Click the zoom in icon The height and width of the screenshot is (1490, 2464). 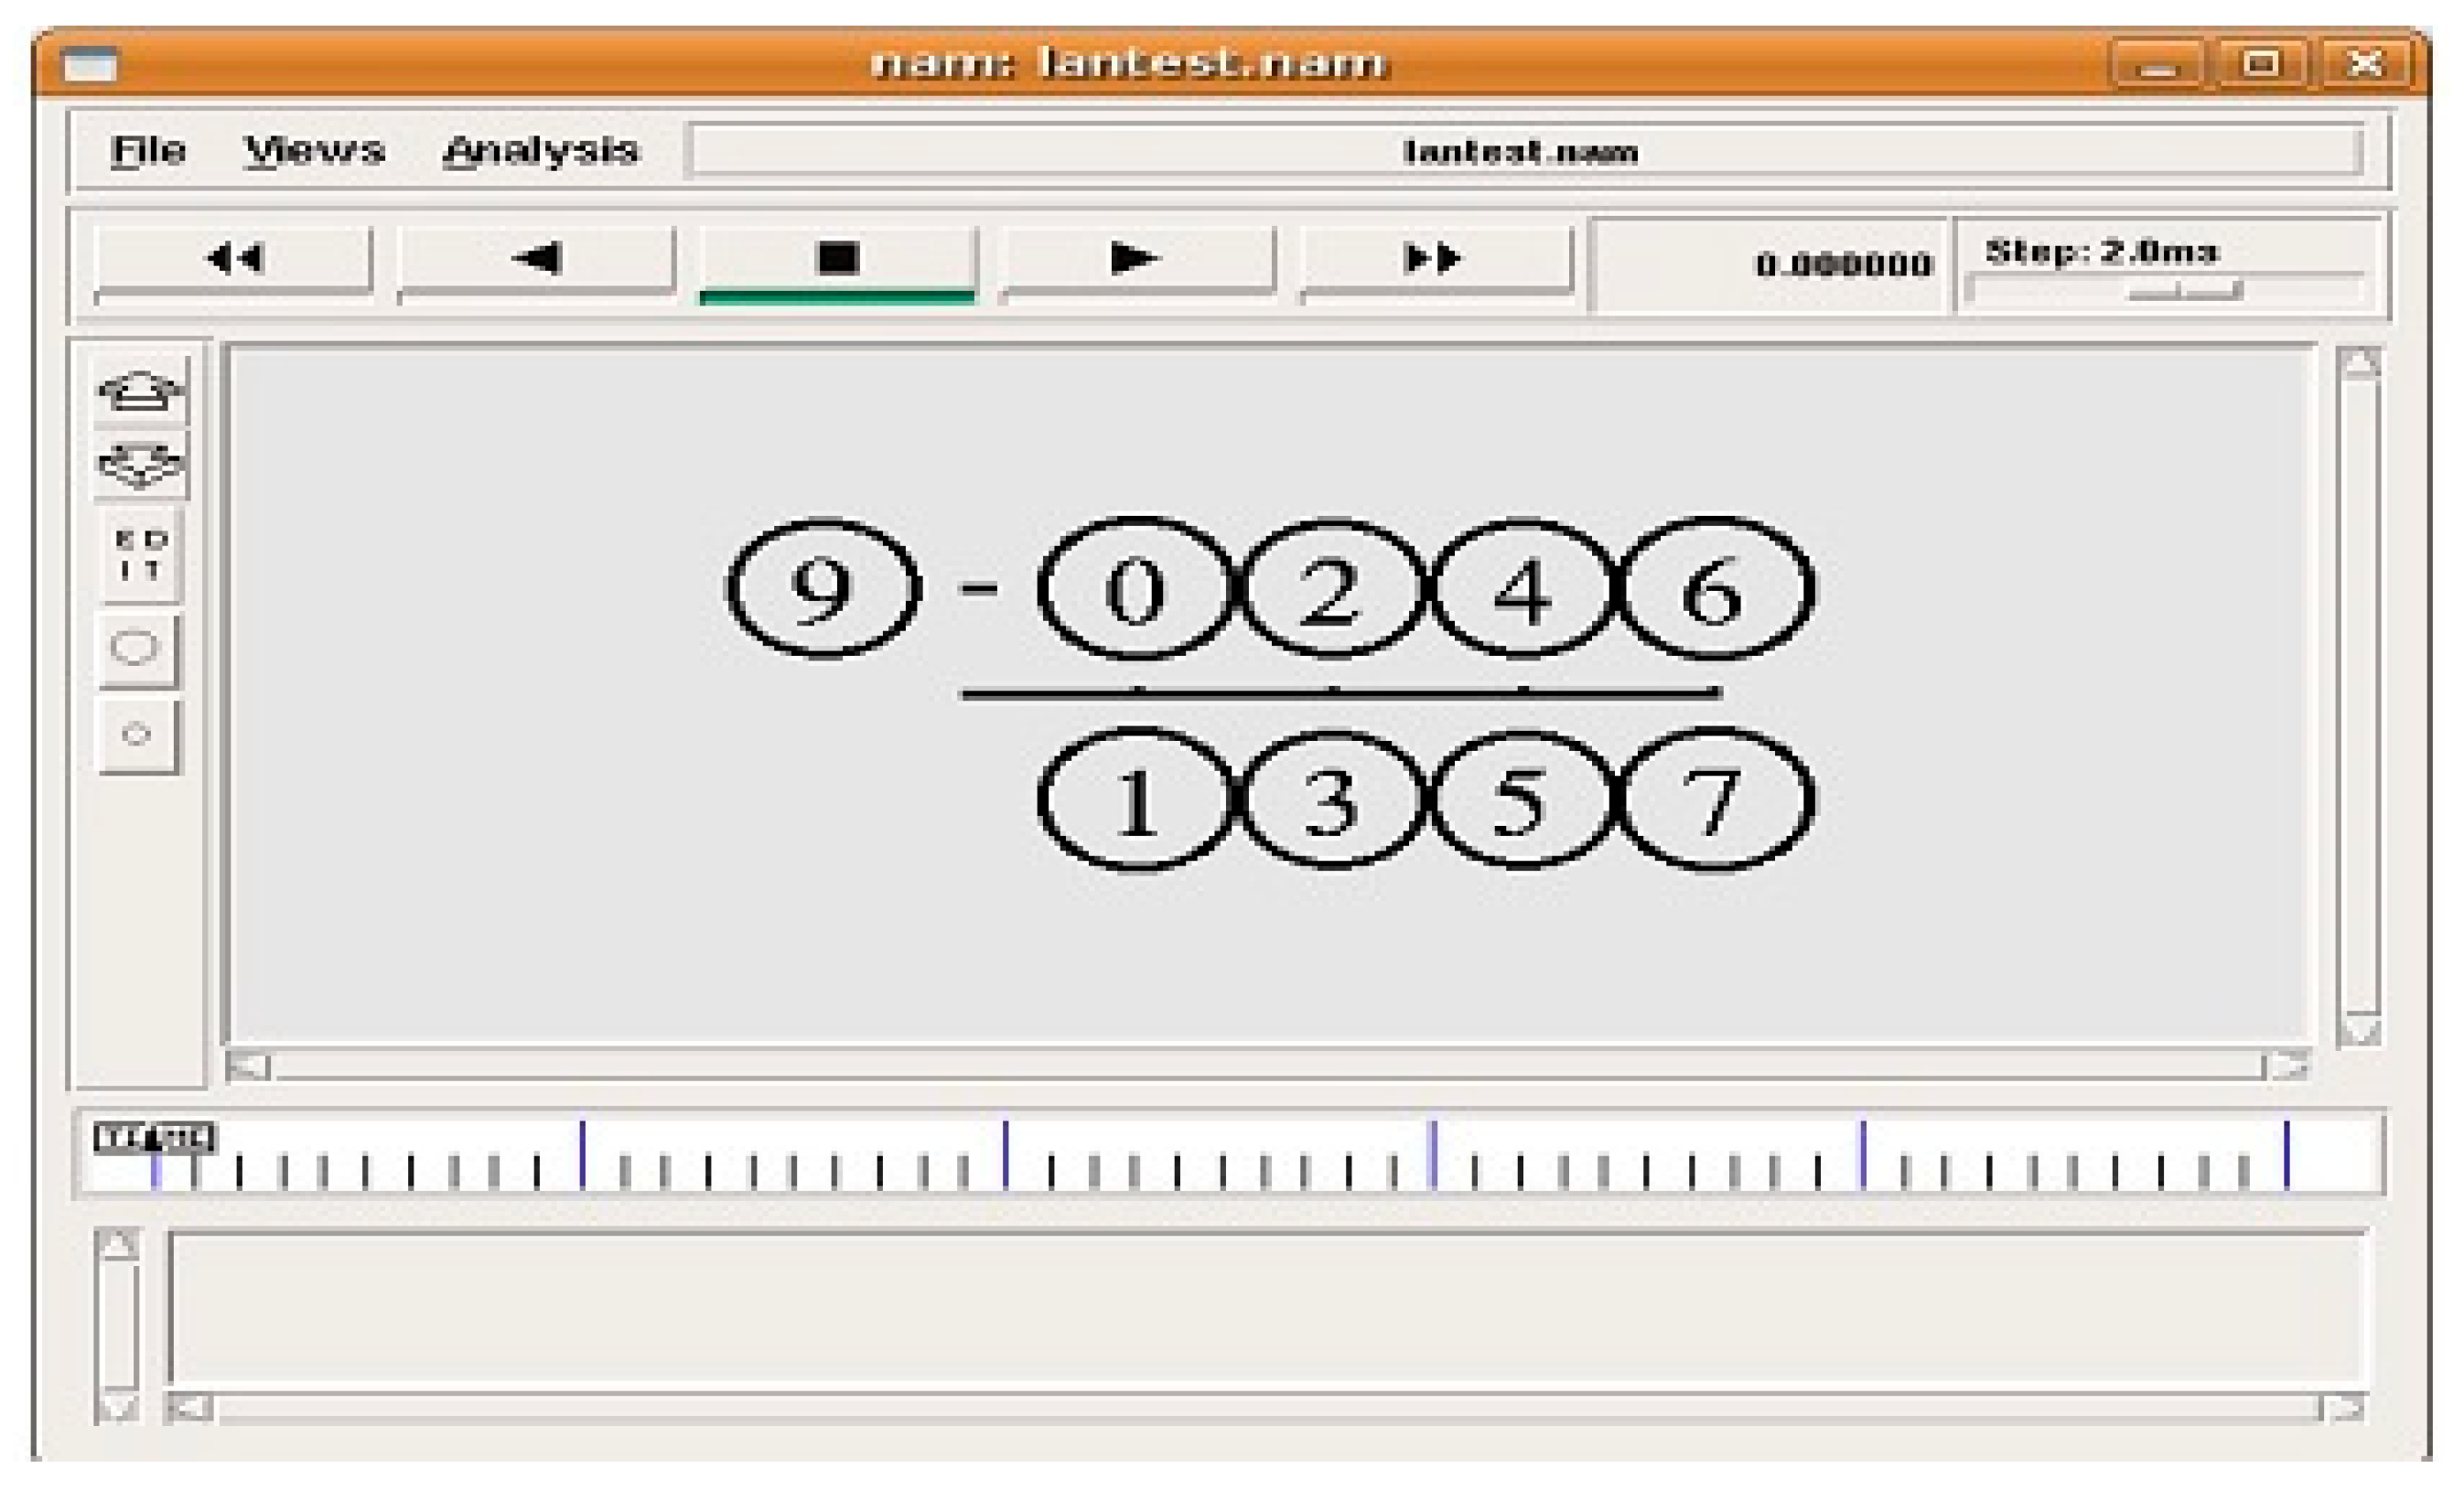(x=140, y=390)
